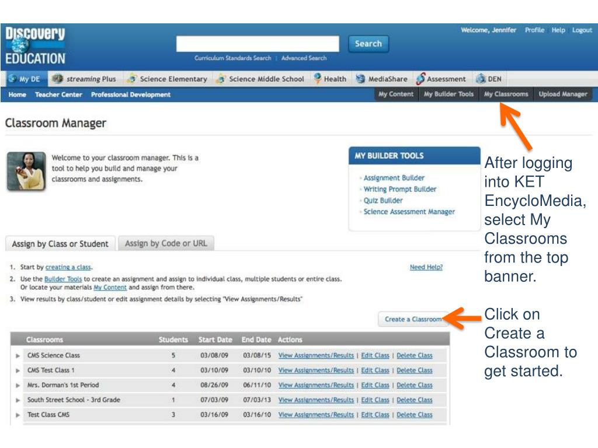Select My Builder Tools in the top banner
The width and height of the screenshot is (598, 448).
[448, 94]
